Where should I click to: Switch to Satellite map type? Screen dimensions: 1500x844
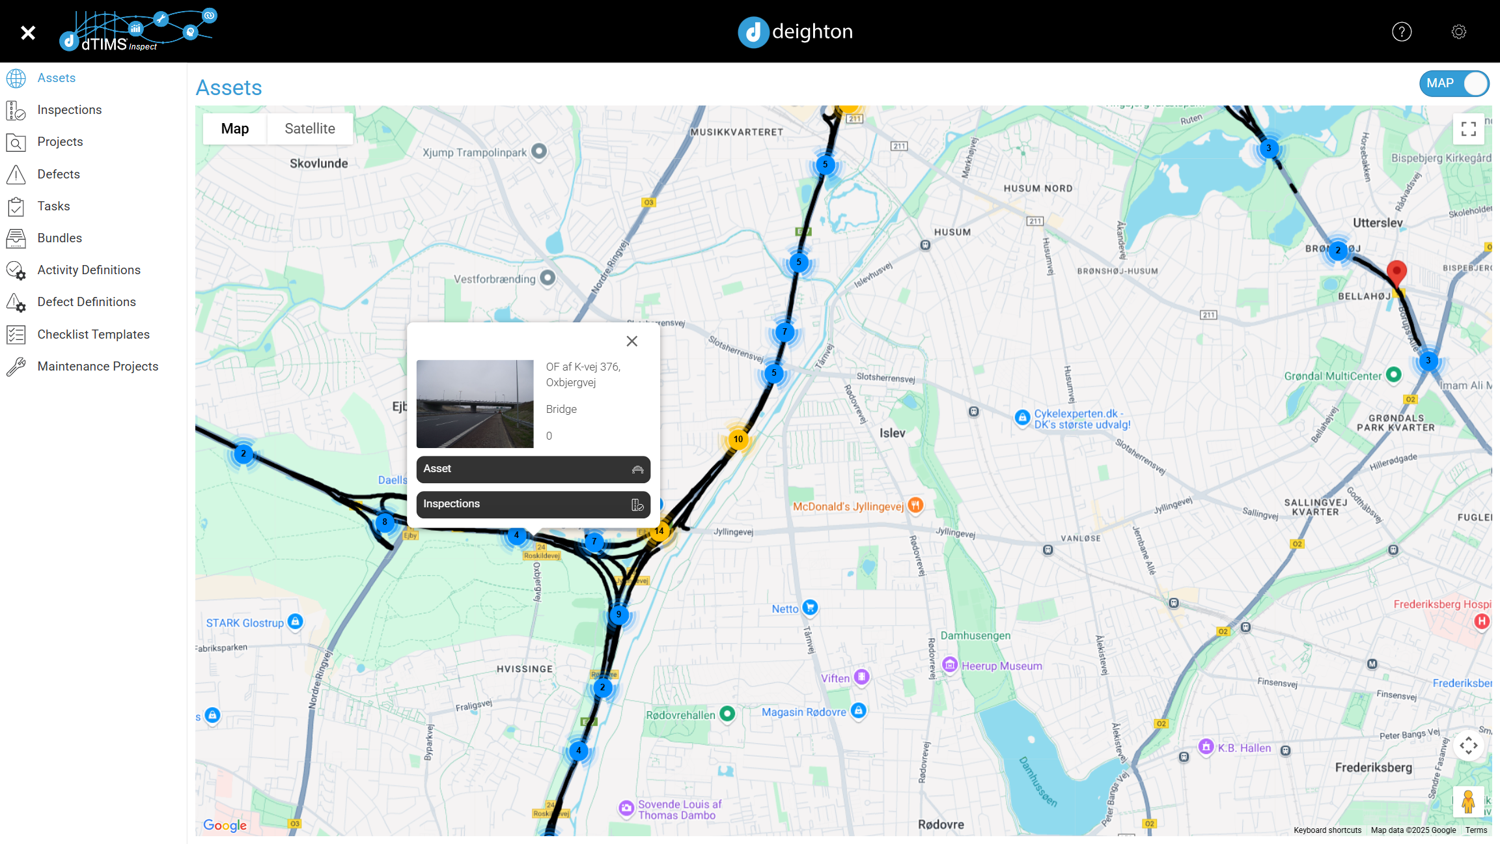310,129
